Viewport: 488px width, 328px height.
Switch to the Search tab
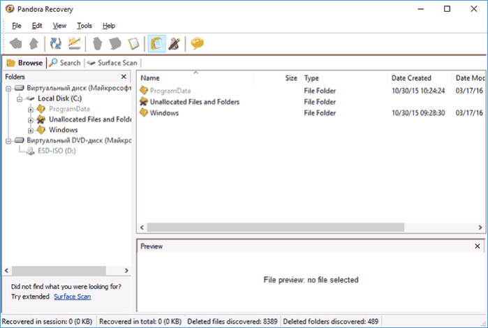pos(66,63)
